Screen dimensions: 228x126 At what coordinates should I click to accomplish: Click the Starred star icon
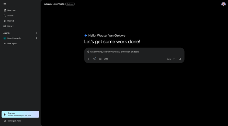click(5, 21)
